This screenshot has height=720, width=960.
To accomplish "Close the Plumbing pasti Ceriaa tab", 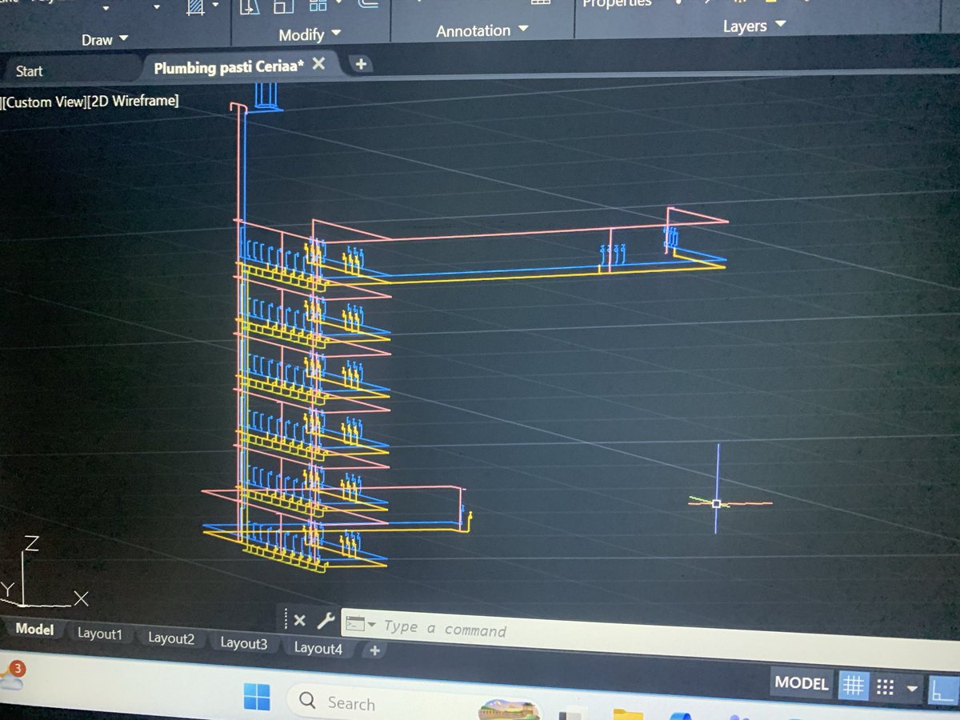I will click(x=318, y=64).
